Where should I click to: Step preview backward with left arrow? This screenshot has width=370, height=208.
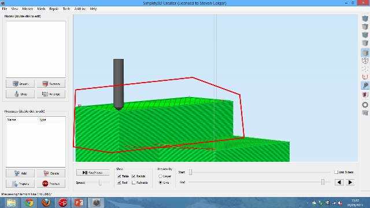[x=339, y=183]
